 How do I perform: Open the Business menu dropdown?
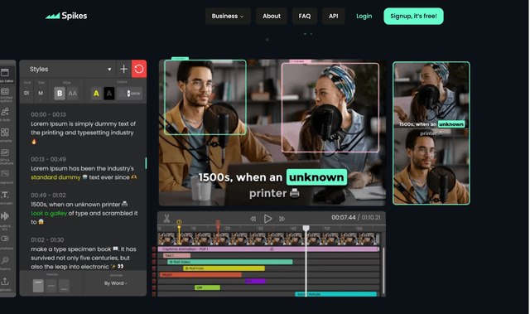point(228,17)
